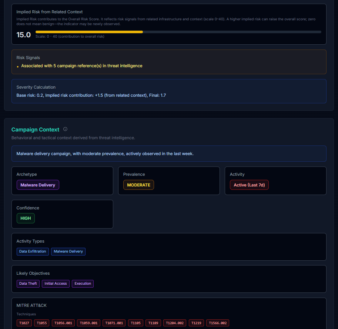Click the T1027 MITRE technique badge
The width and height of the screenshot is (338, 329).
tap(24, 323)
